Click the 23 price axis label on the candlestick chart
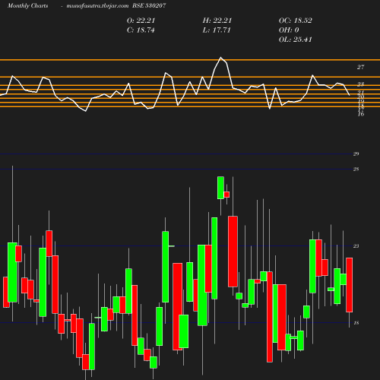 point(356,246)
